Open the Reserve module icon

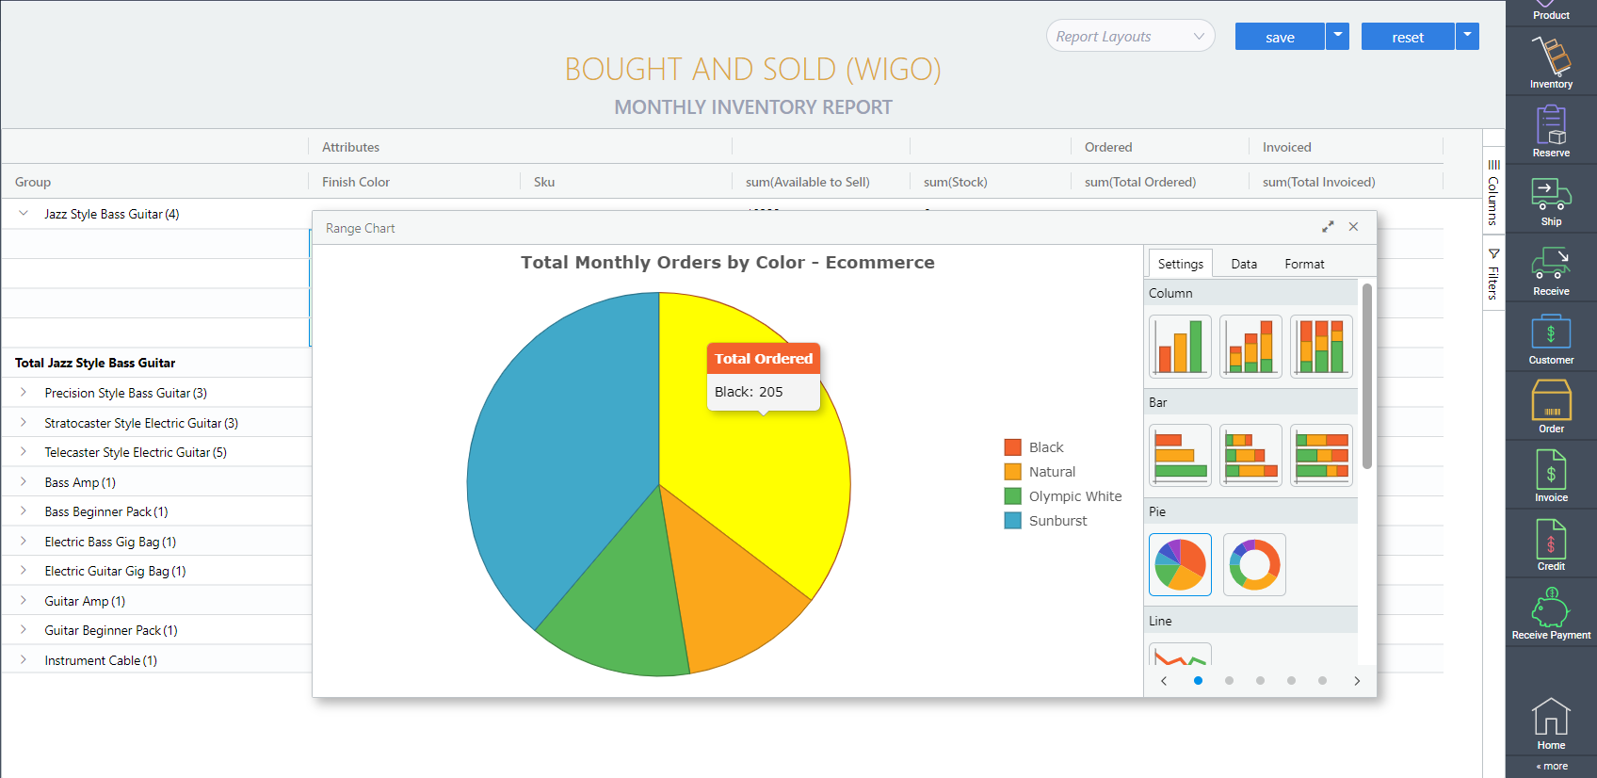[x=1550, y=131]
